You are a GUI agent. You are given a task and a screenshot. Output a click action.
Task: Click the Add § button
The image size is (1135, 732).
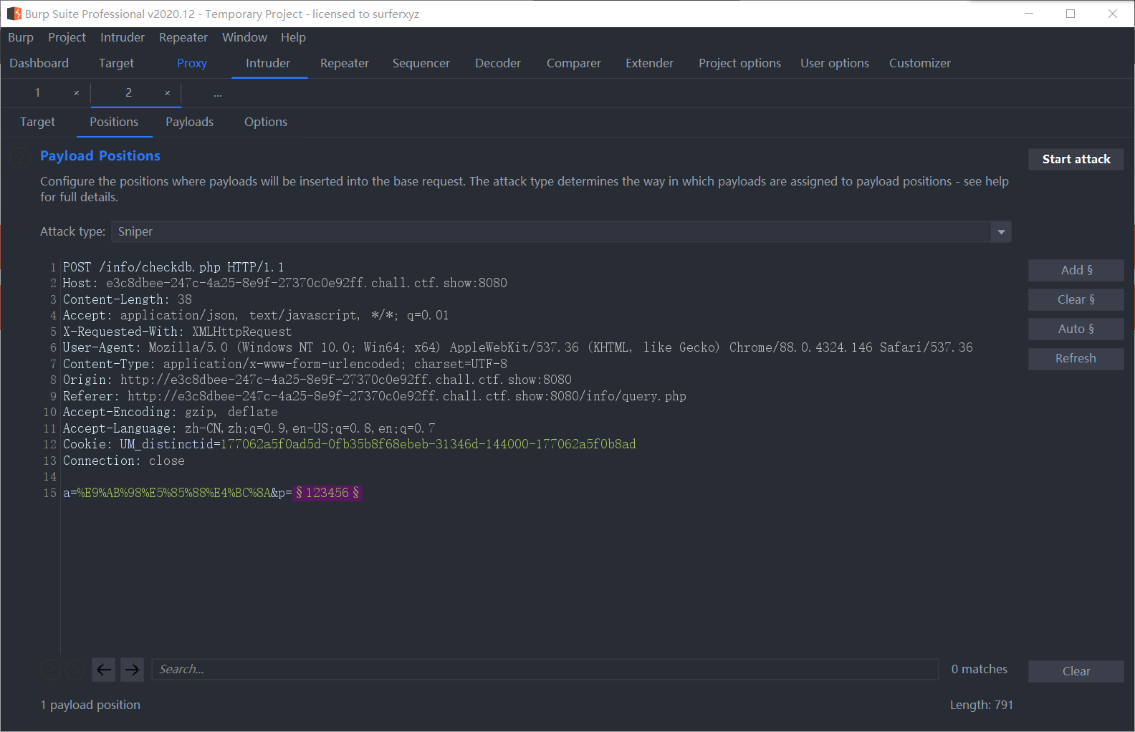(1076, 270)
